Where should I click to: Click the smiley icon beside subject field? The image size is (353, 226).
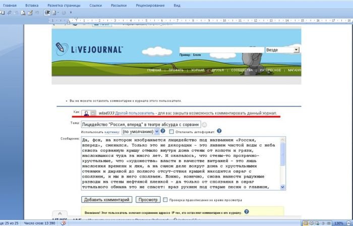tap(204, 124)
